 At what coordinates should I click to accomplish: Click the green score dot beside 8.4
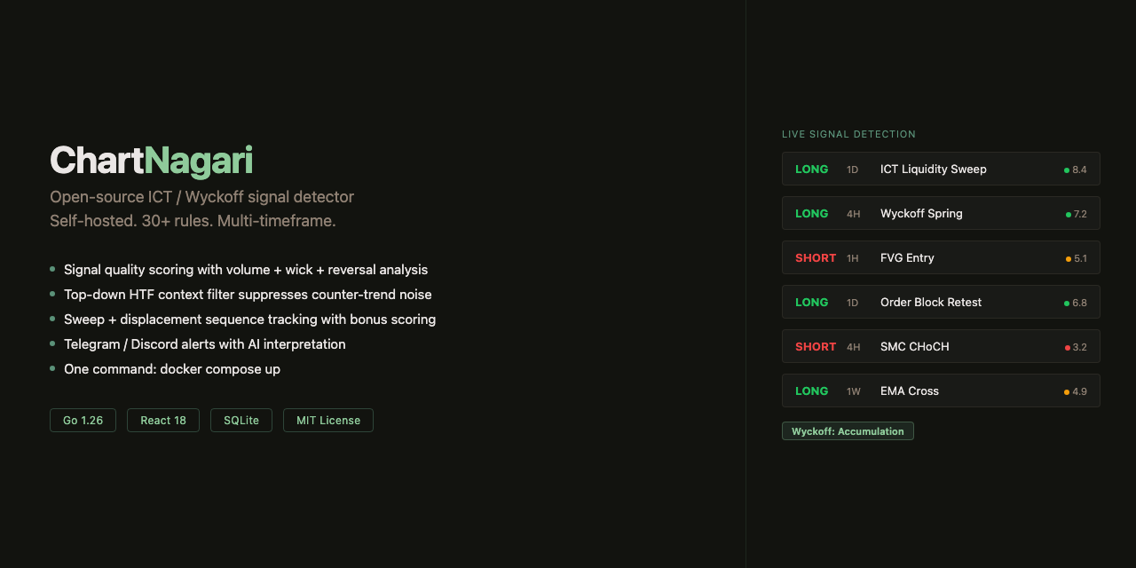1067,170
